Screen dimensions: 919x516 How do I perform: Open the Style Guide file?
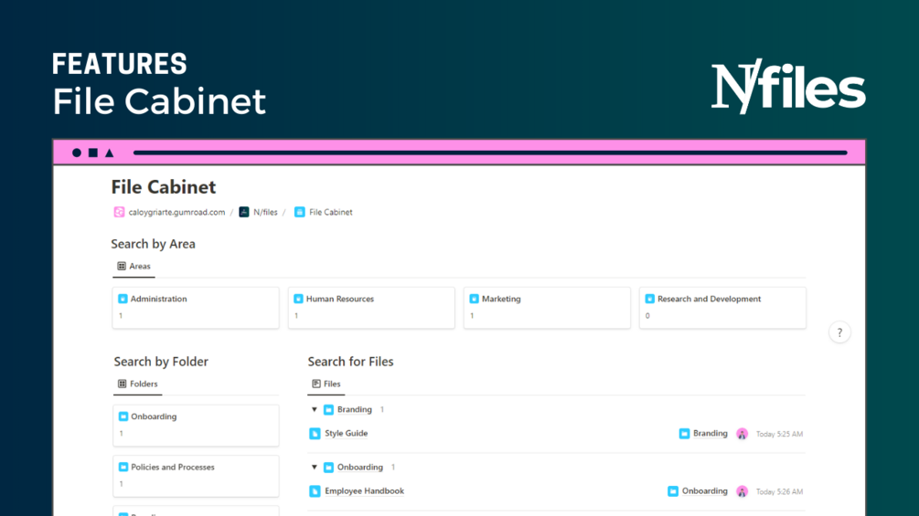[347, 434]
